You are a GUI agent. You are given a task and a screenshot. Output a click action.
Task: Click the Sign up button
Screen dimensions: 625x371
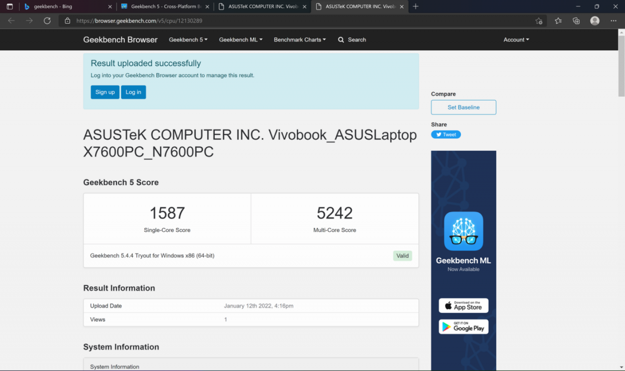(x=105, y=92)
